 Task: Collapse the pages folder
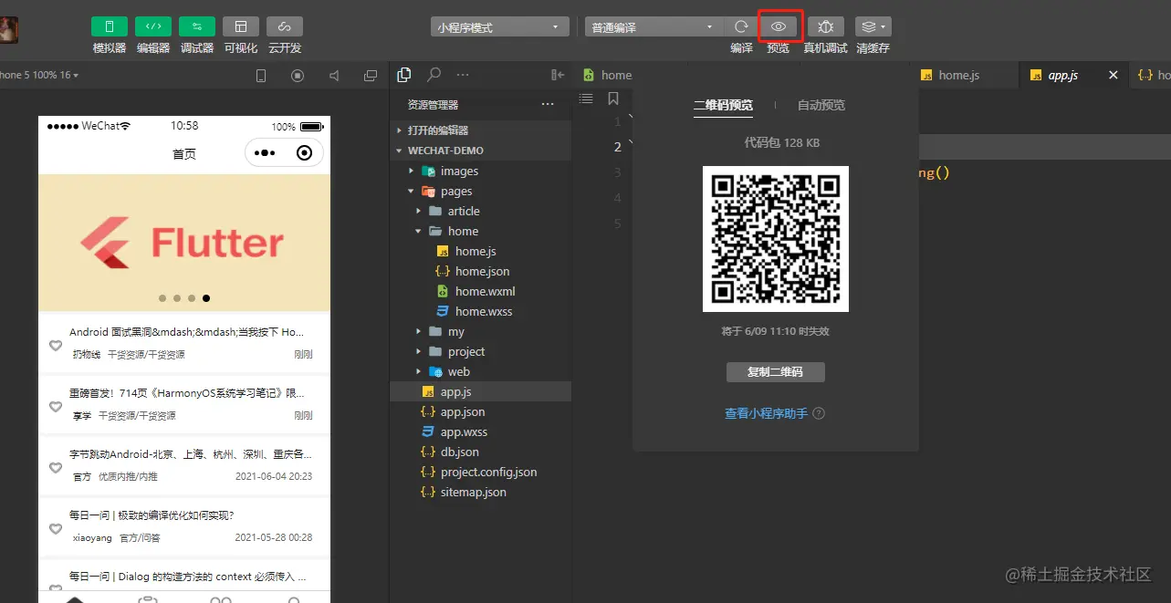coord(480,191)
